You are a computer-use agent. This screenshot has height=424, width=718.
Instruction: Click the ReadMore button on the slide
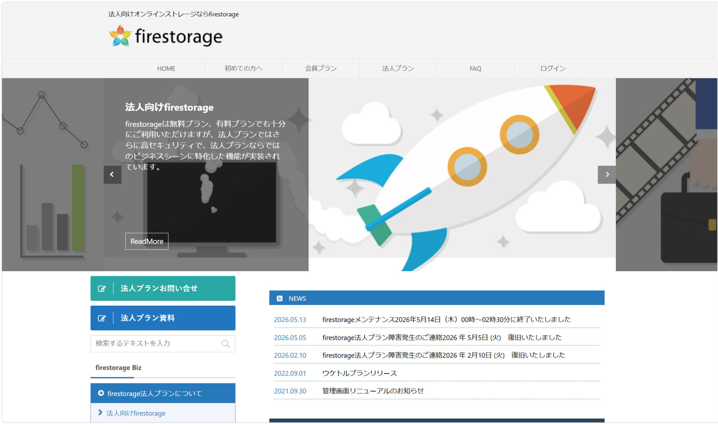point(147,241)
